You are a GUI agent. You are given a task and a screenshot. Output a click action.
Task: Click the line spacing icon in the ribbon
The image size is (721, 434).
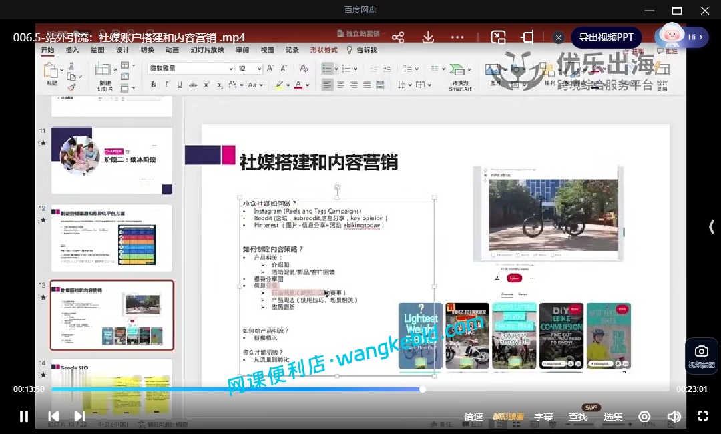point(407,69)
